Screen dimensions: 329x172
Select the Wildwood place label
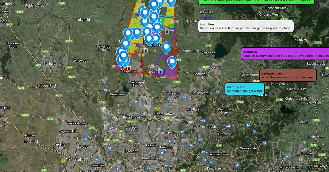tap(81, 61)
